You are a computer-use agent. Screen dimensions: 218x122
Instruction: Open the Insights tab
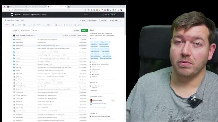point(78,25)
